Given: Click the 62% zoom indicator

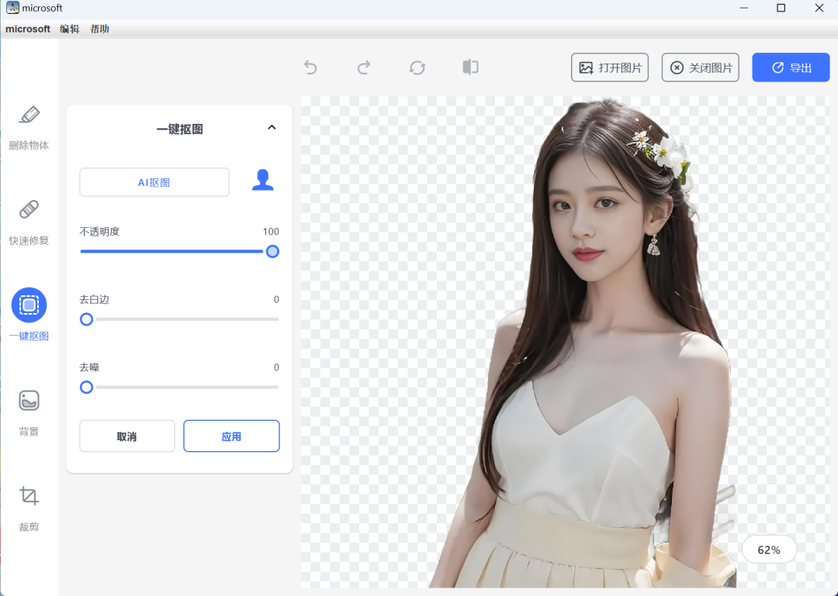Looking at the screenshot, I should coord(768,549).
